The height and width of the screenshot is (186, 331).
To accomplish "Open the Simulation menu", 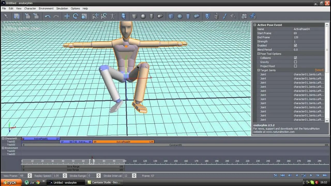I will pos(62,9).
